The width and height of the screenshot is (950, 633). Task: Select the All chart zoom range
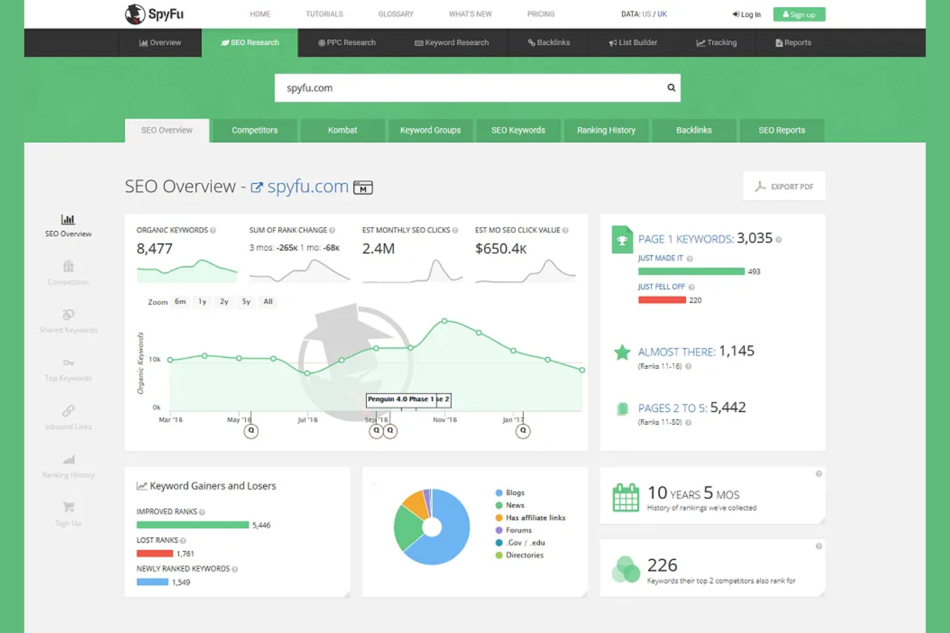click(268, 301)
